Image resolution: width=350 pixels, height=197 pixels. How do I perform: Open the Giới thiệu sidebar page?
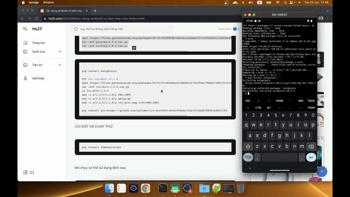coord(38,78)
